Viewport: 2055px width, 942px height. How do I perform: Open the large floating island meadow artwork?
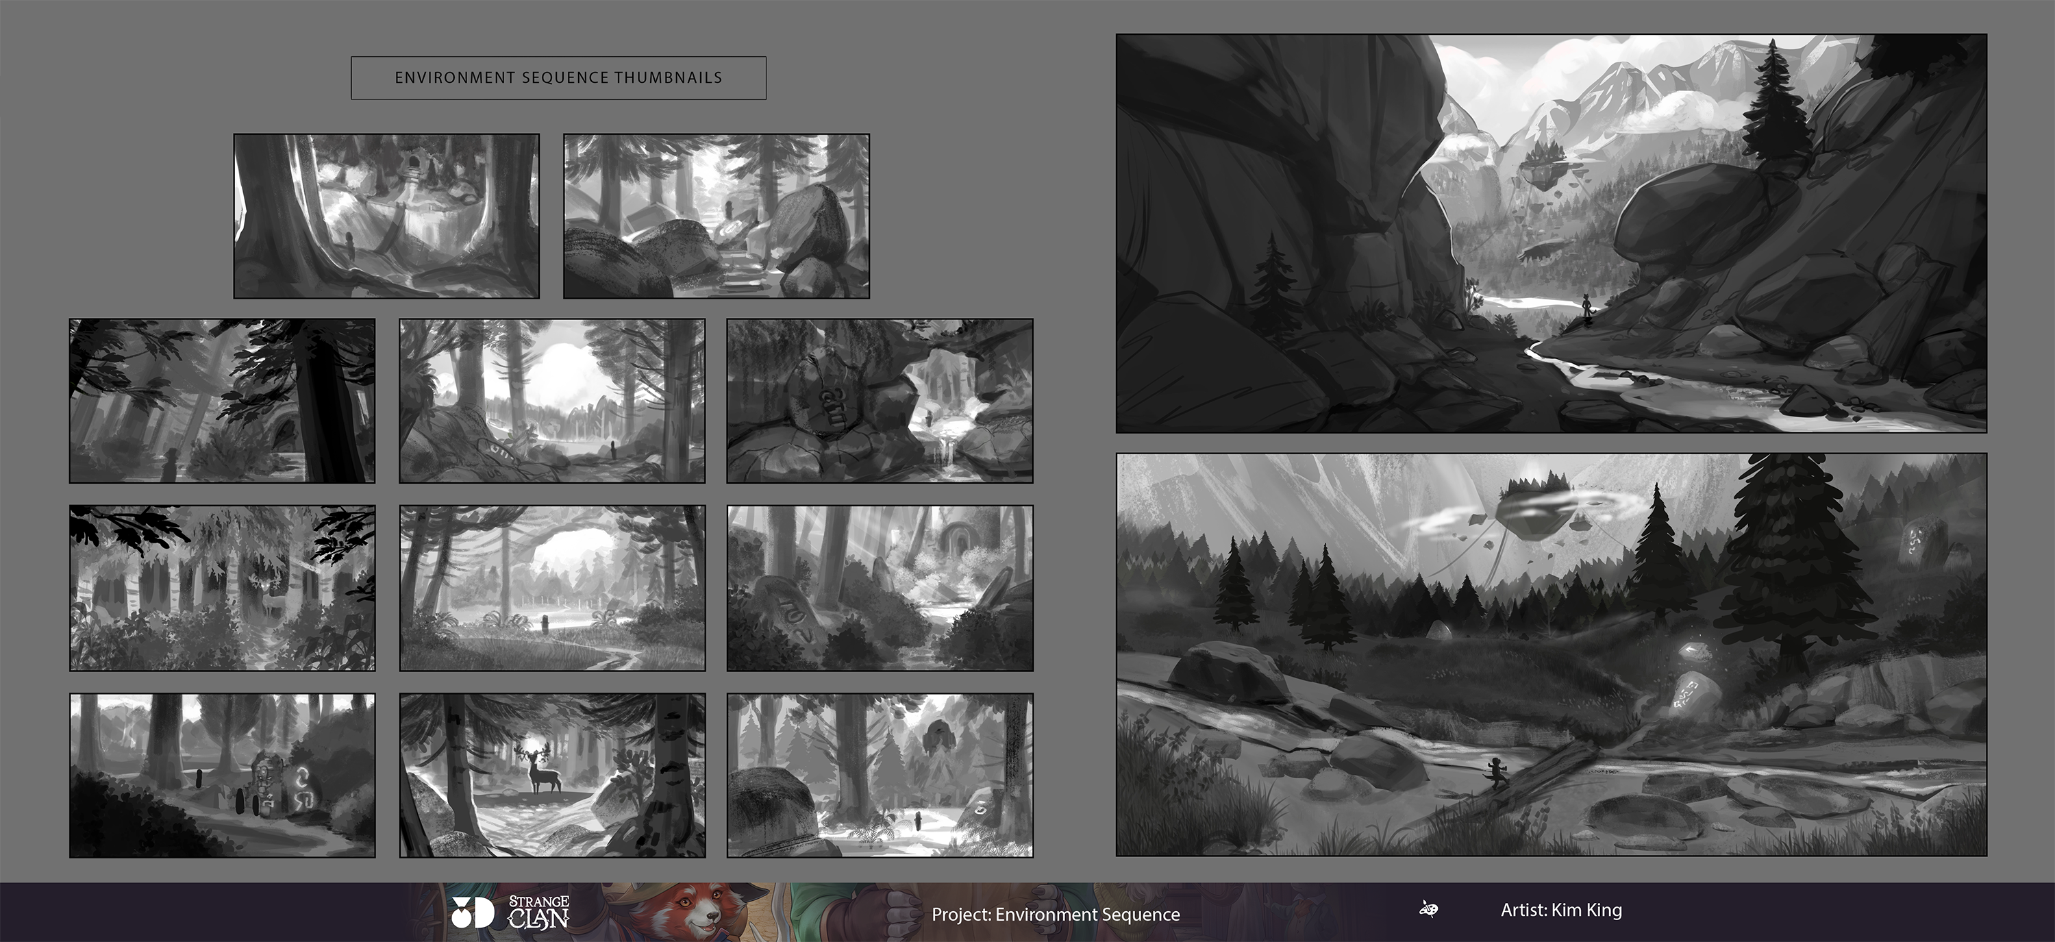tap(1551, 654)
